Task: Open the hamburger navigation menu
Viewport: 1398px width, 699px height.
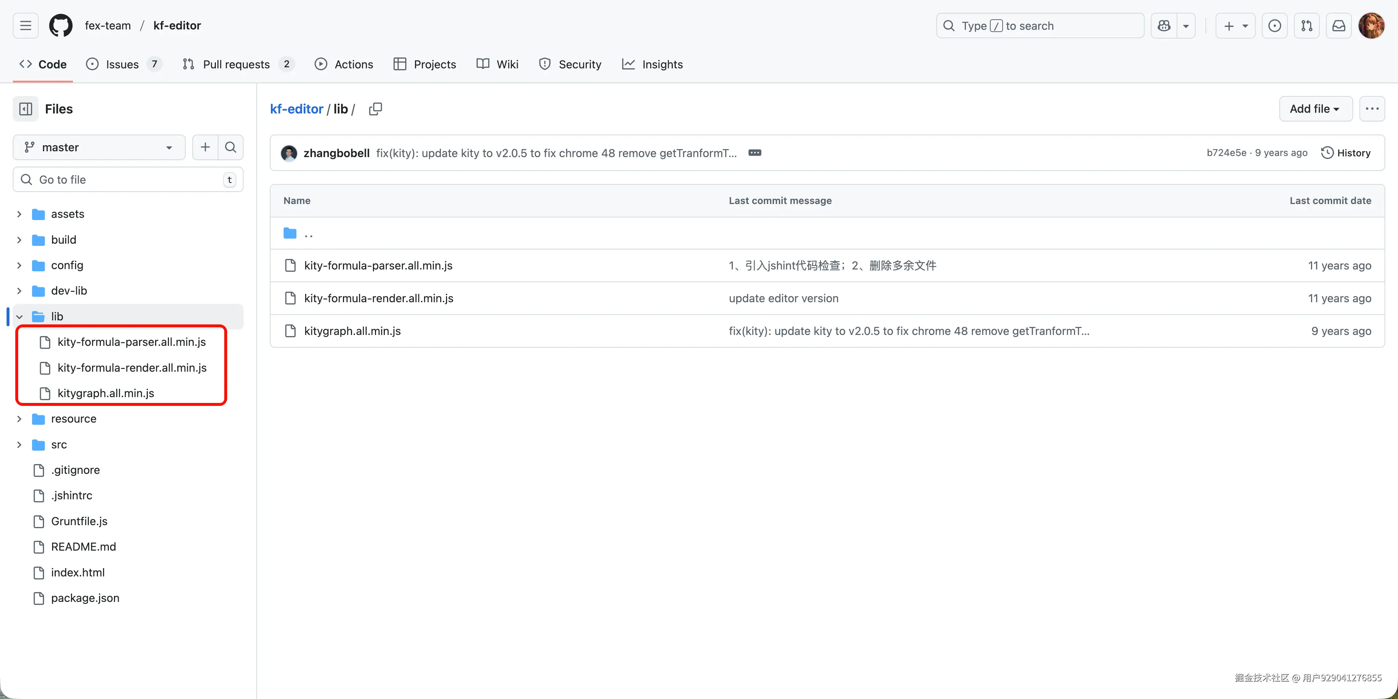Action: pyautogui.click(x=25, y=25)
